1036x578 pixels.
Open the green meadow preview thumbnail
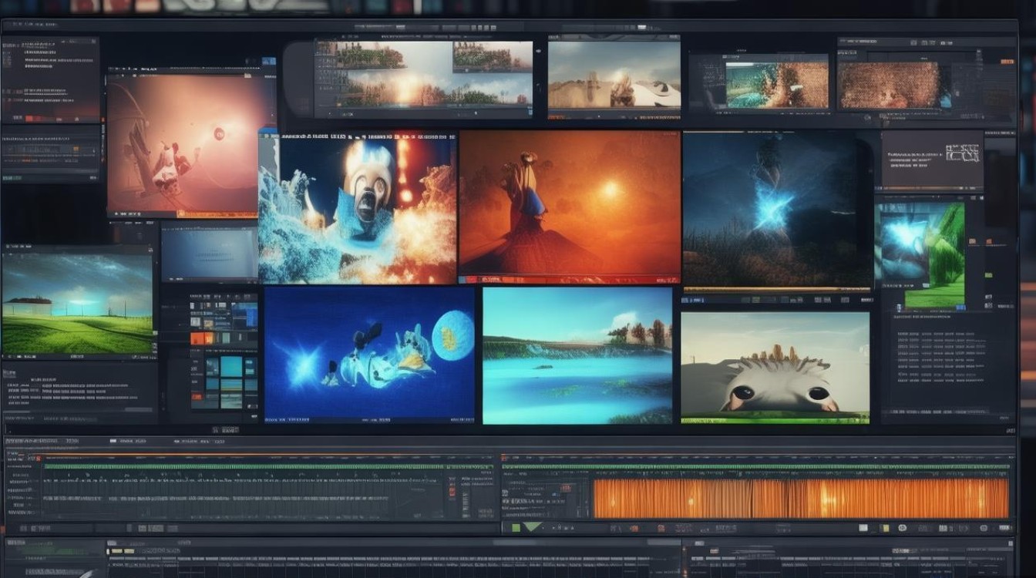pyautogui.click(x=77, y=303)
